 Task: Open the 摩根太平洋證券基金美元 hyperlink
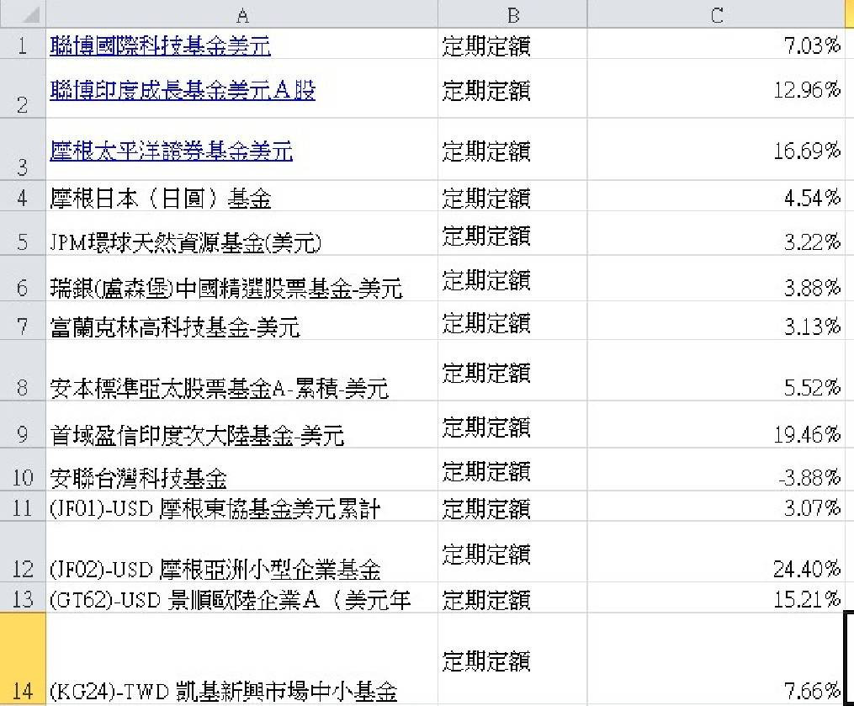(x=171, y=151)
